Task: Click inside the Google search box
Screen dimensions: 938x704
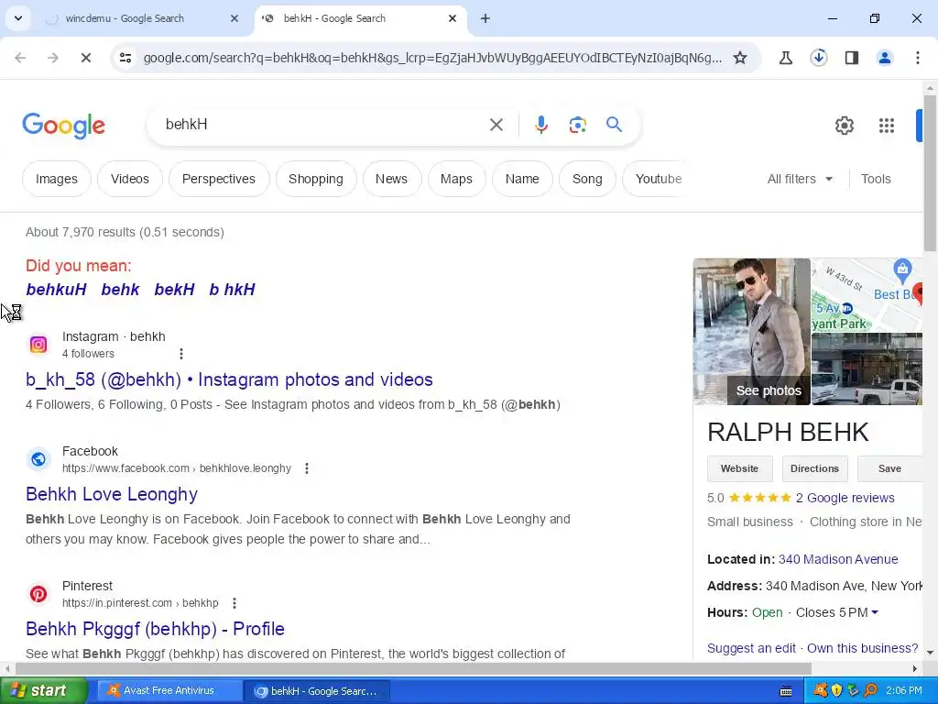Action: (323, 125)
